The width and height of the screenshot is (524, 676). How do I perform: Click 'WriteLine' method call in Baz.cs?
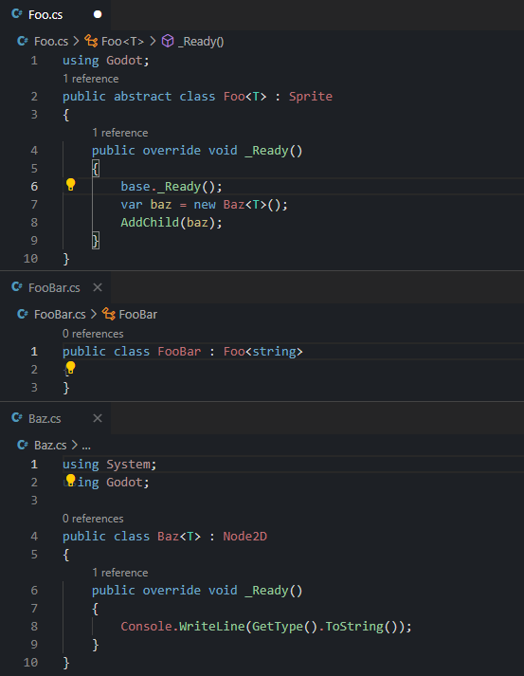tap(211, 627)
